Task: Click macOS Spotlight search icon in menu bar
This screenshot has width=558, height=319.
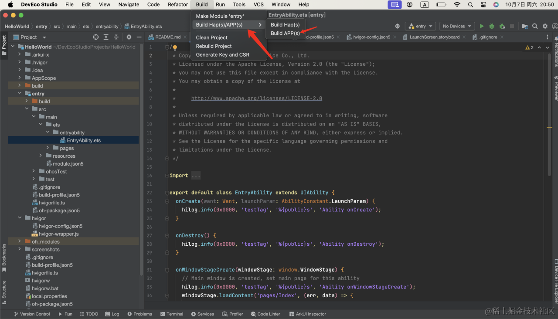Action: [x=470, y=4]
